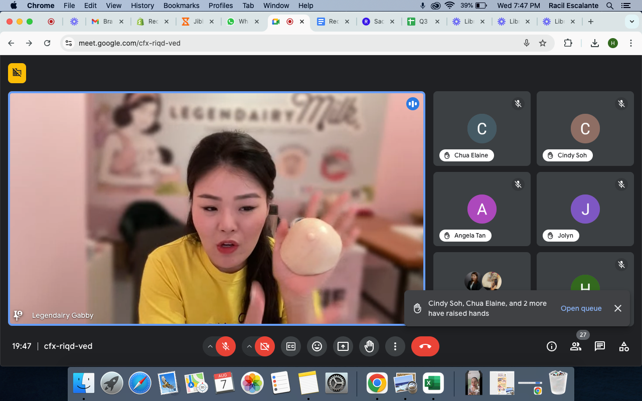Dismiss the raised hands notification
Viewport: 642px width, 401px height.
click(618, 308)
